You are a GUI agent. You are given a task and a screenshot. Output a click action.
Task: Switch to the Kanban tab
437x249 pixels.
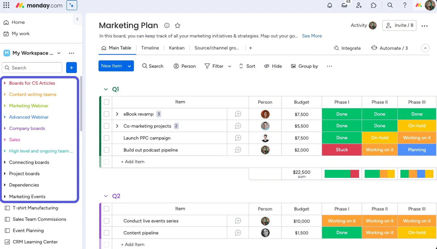[176, 48]
